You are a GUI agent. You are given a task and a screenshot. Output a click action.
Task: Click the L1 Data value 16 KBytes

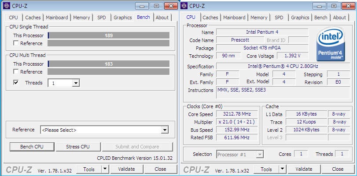click(x=306, y=114)
